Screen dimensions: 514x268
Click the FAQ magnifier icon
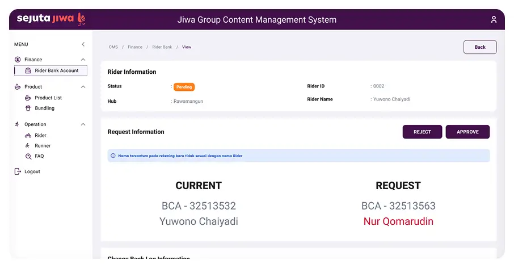(x=28, y=156)
